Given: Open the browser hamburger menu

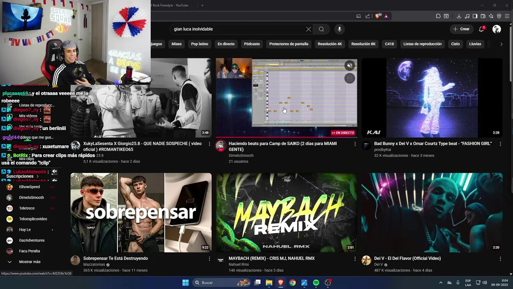Looking at the screenshot, I should tap(507, 16).
